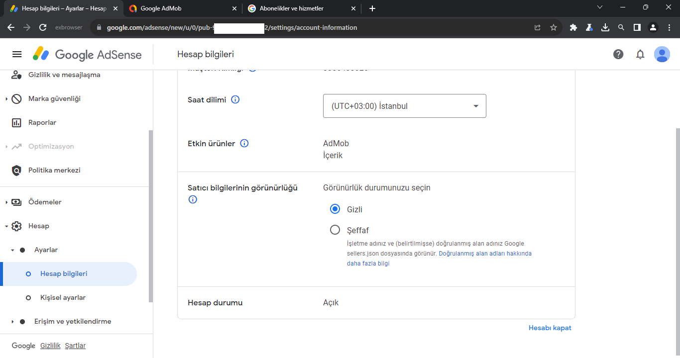Click the Şartlar footer link

75,346
